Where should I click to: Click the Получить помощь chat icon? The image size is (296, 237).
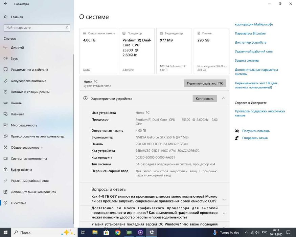pos(237,131)
